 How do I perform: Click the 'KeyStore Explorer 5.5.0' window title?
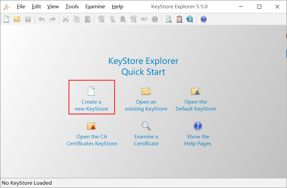179,7
